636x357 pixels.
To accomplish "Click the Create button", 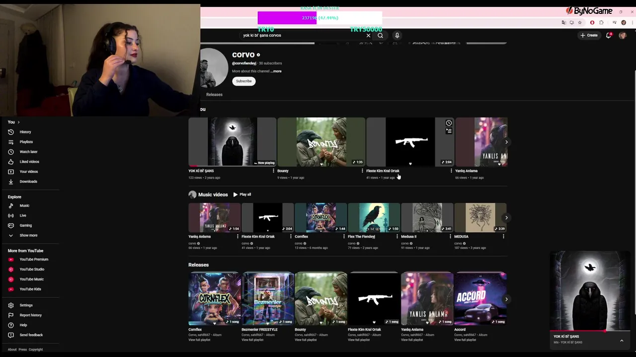I will [x=589, y=35].
